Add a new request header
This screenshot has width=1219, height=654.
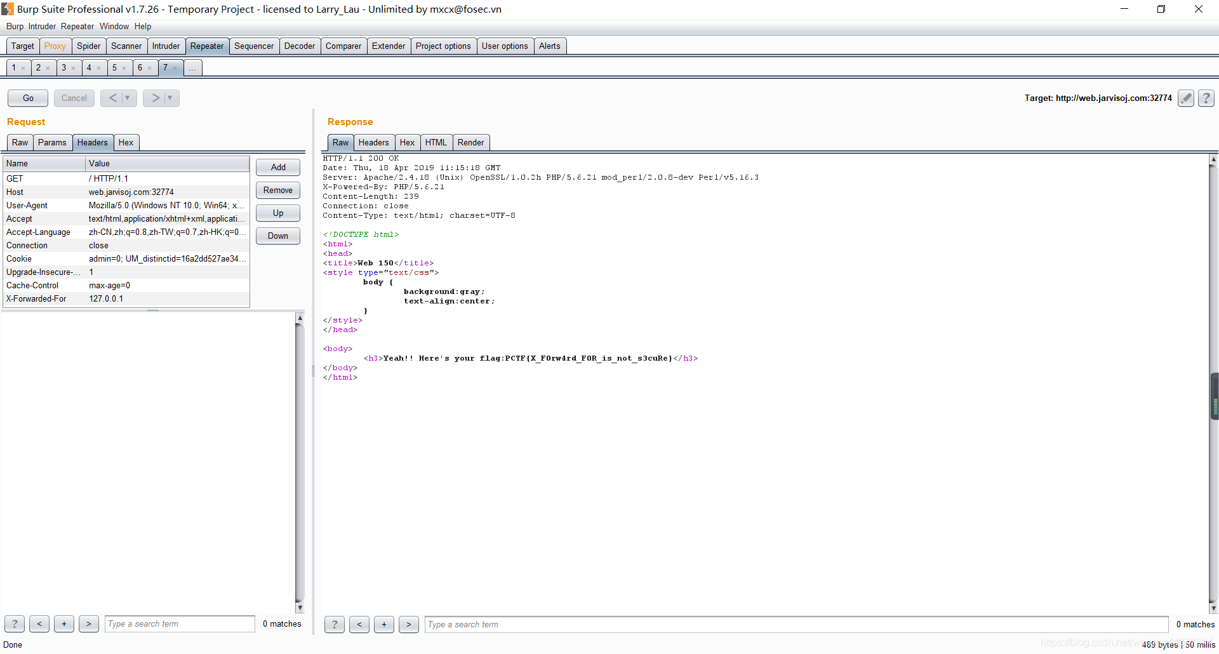[278, 167]
